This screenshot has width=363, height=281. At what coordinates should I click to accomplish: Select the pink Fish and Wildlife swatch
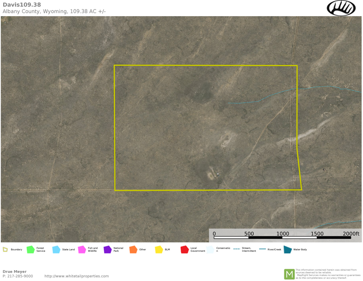click(x=82, y=250)
